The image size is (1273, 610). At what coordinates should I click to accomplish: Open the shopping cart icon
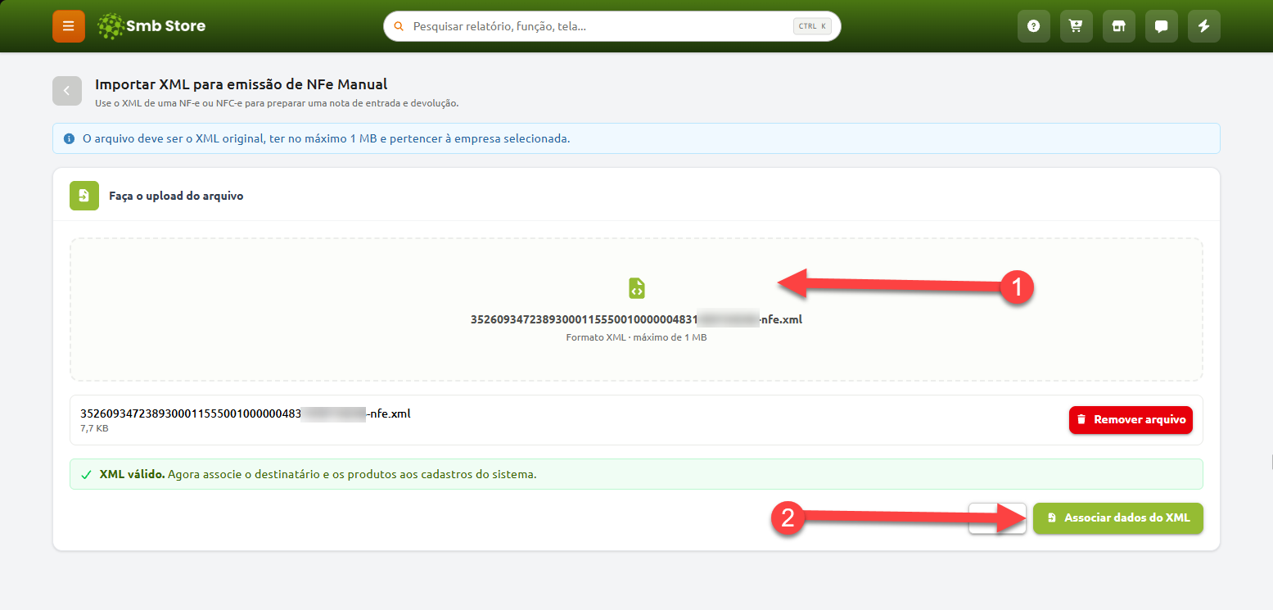1077,26
